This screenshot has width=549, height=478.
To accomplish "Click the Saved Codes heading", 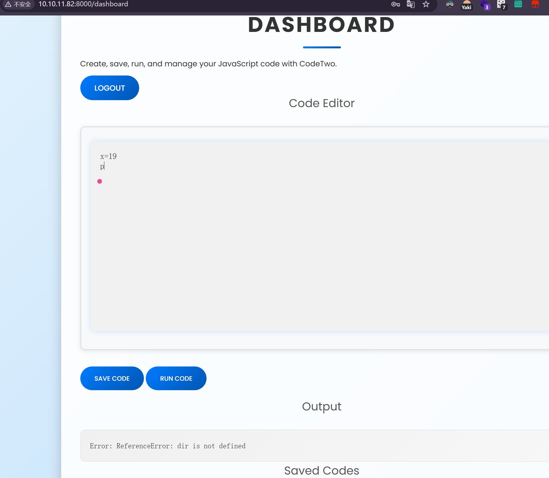I will pos(322,470).
